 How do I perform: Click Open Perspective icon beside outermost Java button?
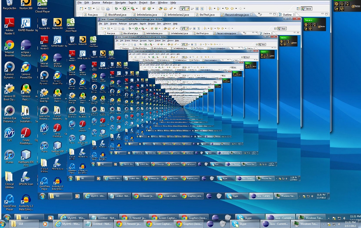298,9
